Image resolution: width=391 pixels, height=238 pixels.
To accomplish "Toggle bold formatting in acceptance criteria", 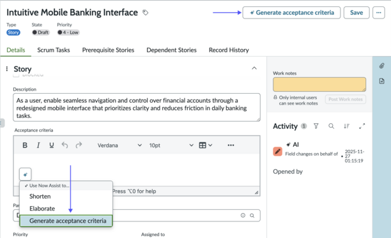I will (25, 145).
